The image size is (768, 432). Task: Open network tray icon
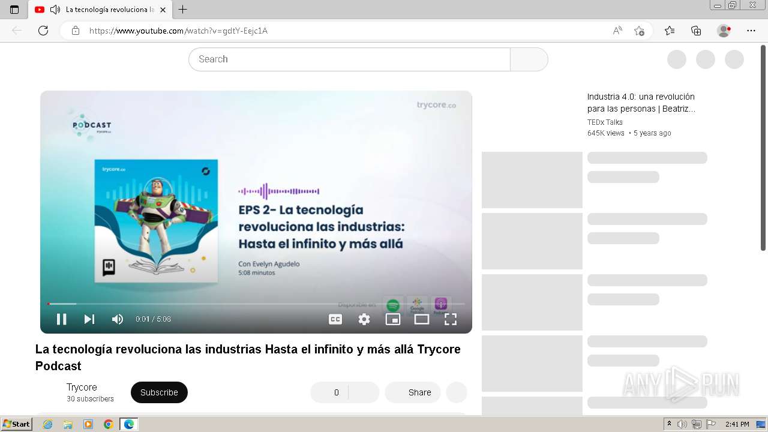click(x=697, y=424)
